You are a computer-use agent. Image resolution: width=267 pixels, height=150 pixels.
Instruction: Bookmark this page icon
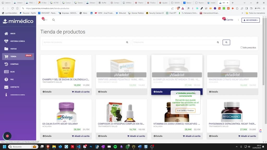coord(17,8)
